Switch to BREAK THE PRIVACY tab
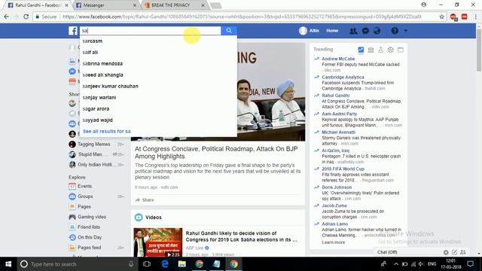The height and width of the screenshot is (271, 482). 175,5
